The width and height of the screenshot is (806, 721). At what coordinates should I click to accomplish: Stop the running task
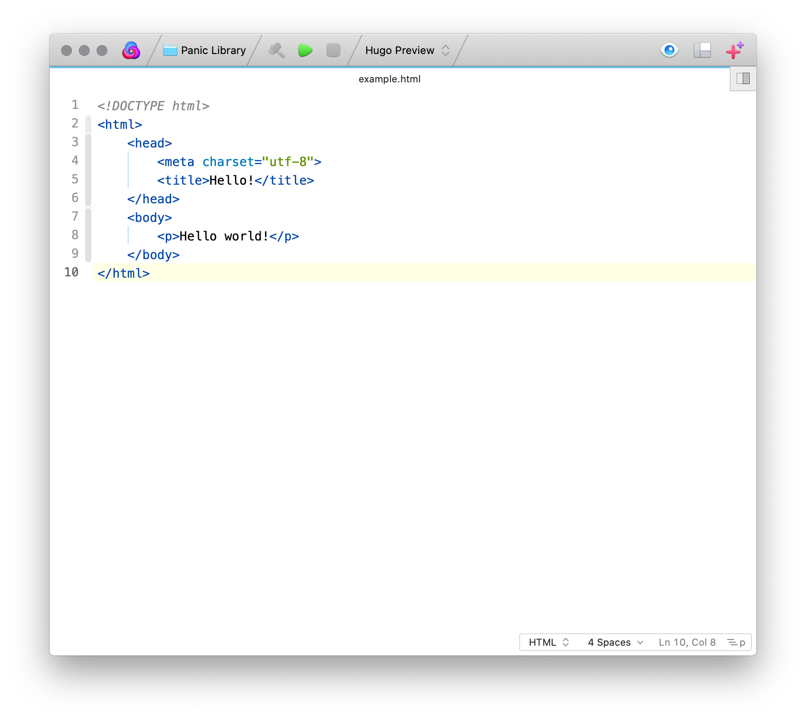333,50
